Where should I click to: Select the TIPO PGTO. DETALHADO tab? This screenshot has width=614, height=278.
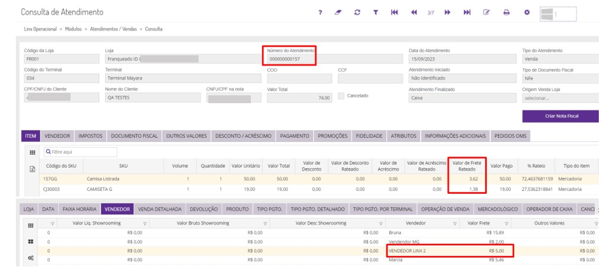coord(318,209)
